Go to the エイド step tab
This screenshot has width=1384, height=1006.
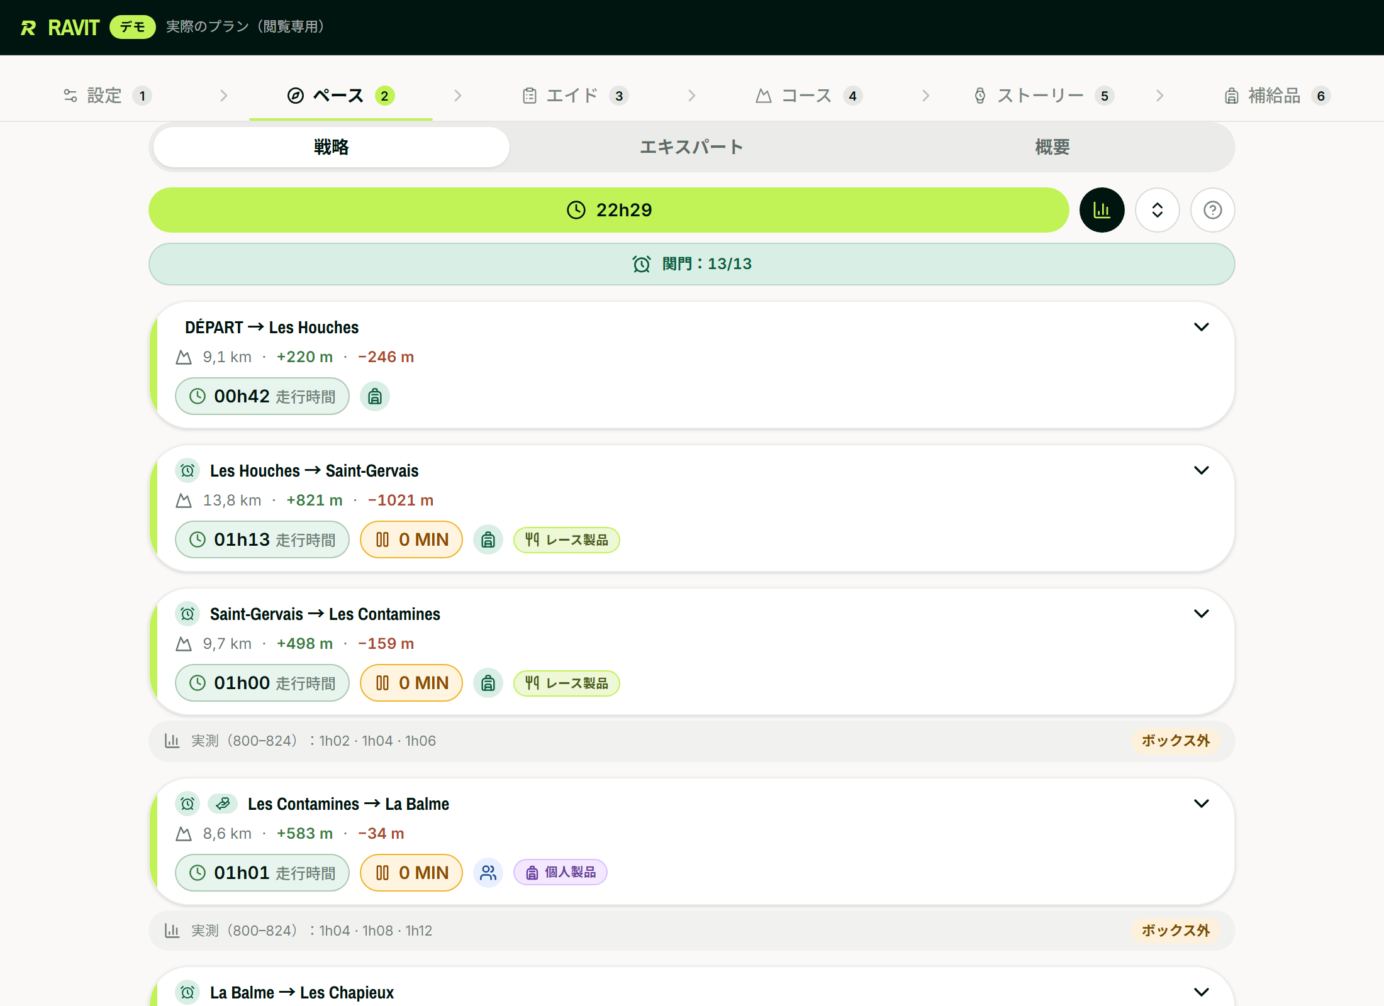575,96
